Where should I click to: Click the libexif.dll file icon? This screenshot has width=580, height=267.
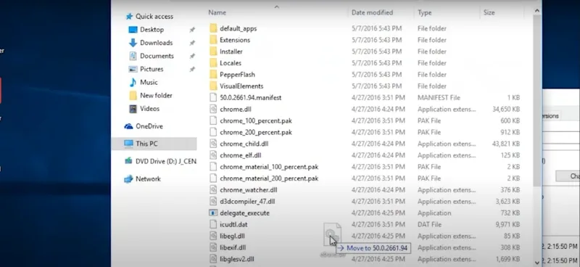212,247
